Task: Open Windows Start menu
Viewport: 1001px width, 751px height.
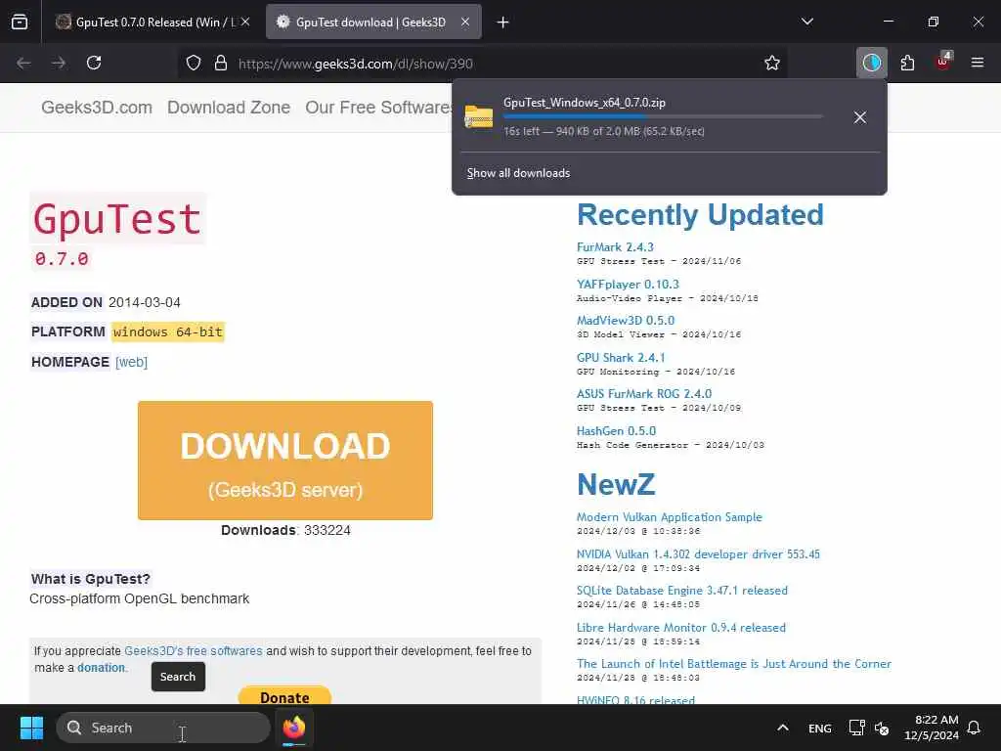Action: tap(32, 728)
